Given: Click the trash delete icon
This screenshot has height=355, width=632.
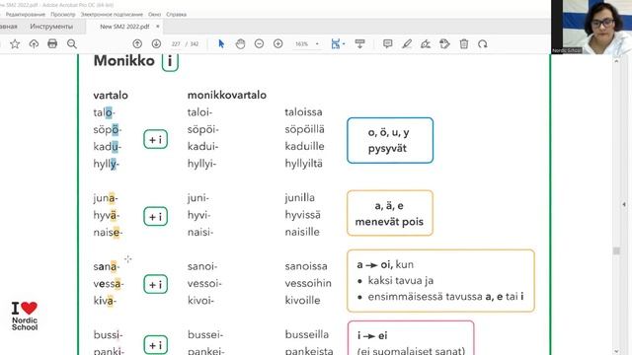Looking at the screenshot, I should (464, 43).
